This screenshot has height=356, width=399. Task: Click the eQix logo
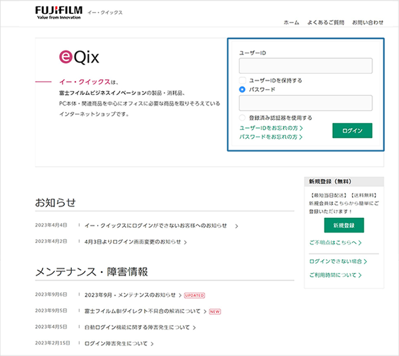[79, 56]
